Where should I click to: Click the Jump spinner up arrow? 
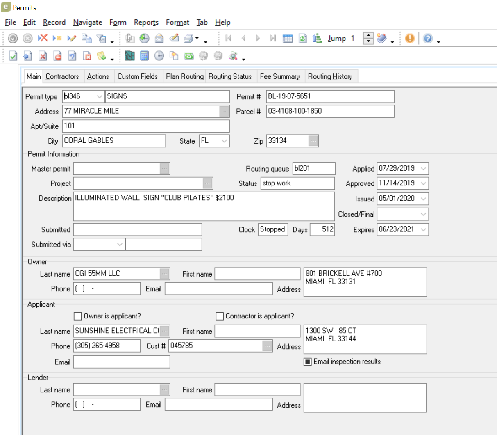[x=368, y=36]
